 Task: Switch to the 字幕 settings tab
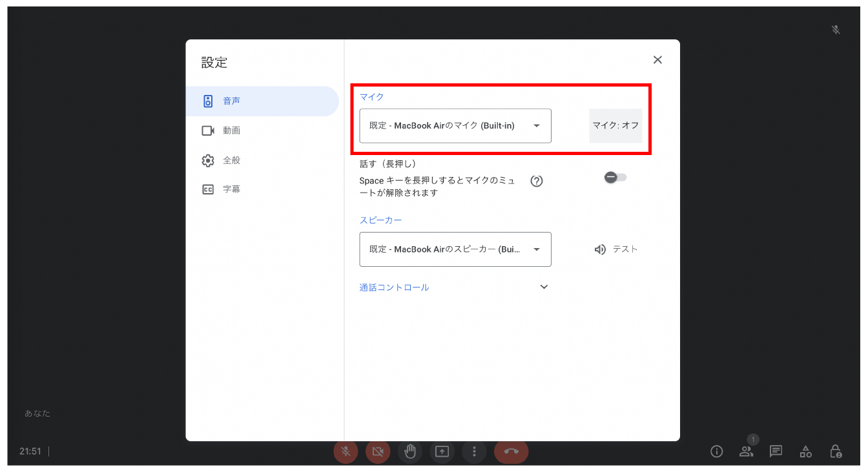tap(231, 190)
